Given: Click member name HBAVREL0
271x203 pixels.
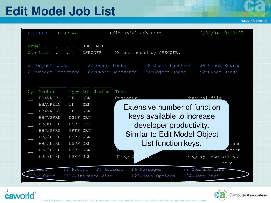Looking at the screenshot, I should pyautogui.click(x=49, y=105).
